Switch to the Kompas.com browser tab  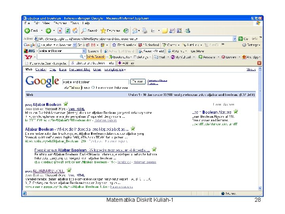tap(46, 63)
